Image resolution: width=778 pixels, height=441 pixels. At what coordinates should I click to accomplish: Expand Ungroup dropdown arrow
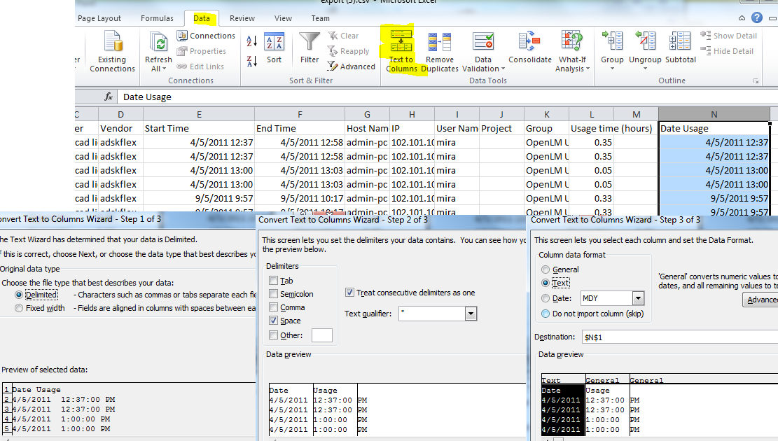(x=645, y=69)
